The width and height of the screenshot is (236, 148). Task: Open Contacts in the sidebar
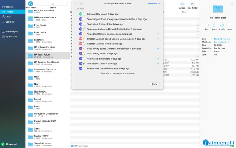point(13,22)
